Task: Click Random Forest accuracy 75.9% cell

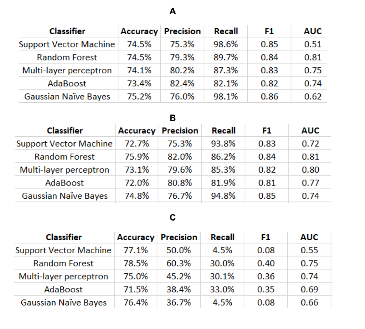Action: (137, 157)
